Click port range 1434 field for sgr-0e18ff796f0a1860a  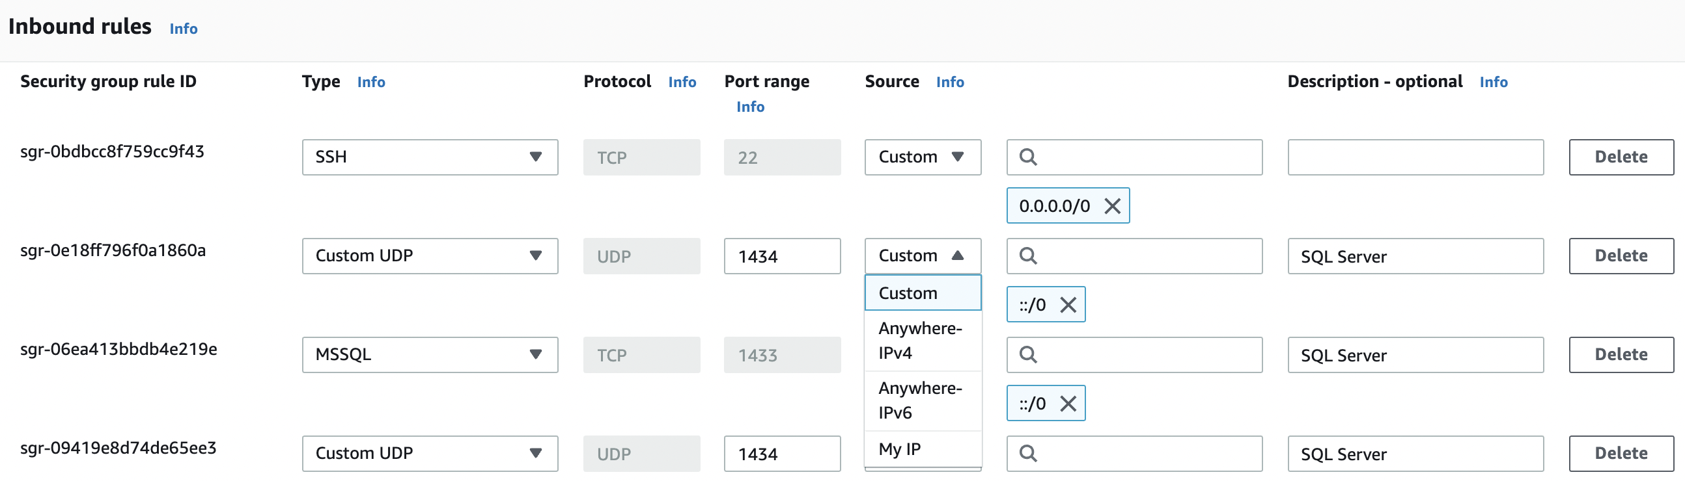[x=782, y=256]
